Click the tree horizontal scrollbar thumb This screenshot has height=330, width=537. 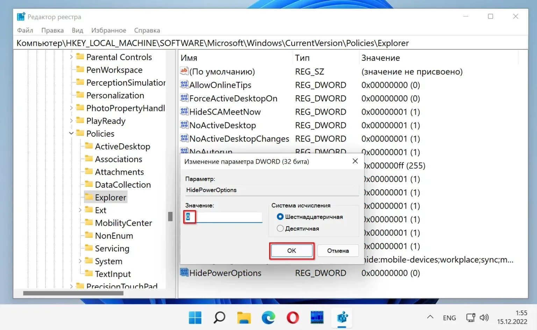[73, 293]
